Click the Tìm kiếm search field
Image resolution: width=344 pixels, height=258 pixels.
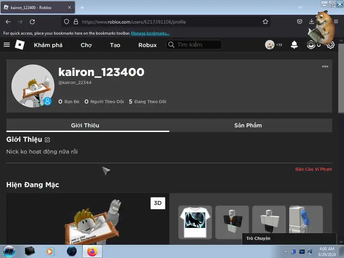(x=194, y=45)
